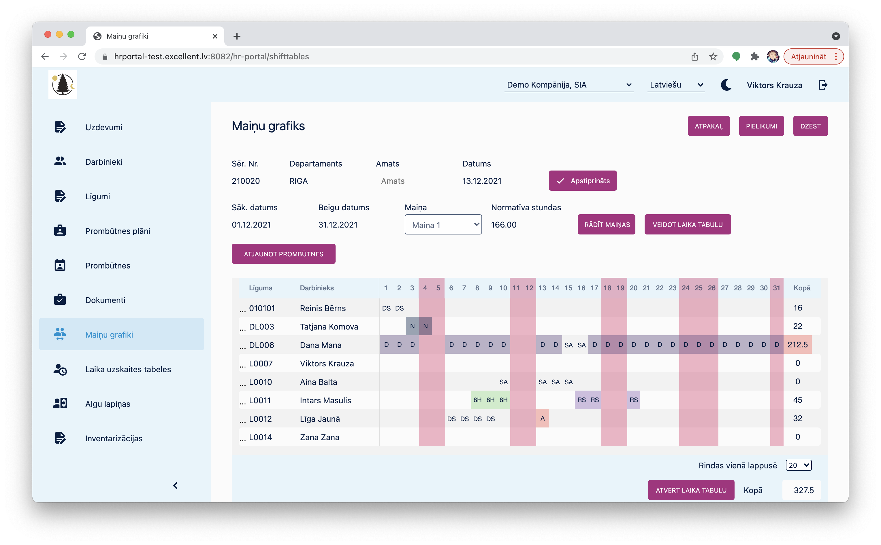Click the company tree logo
Image resolution: width=881 pixels, height=545 pixels.
63,85
